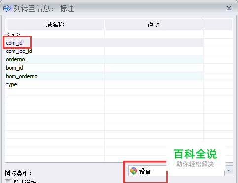The width and height of the screenshot is (238, 183).
Task: Click the 说明 column header
Action: 153,25
